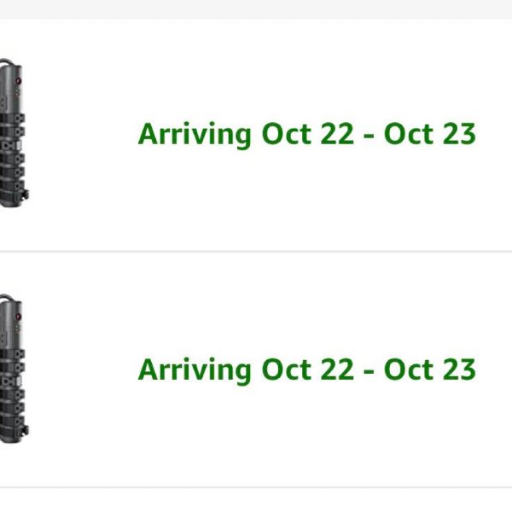The height and width of the screenshot is (512, 512).
Task: Click the second Arriving Oct 22 - Oct 23 status
Action: (x=306, y=369)
